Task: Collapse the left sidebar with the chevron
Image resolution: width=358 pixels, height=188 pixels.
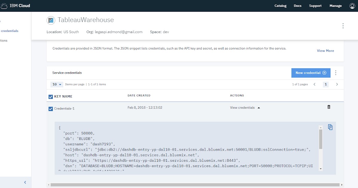Action: click(x=25, y=182)
